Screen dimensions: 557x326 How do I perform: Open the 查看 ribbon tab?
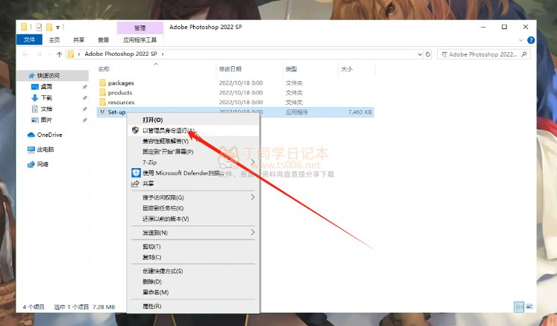104,39
